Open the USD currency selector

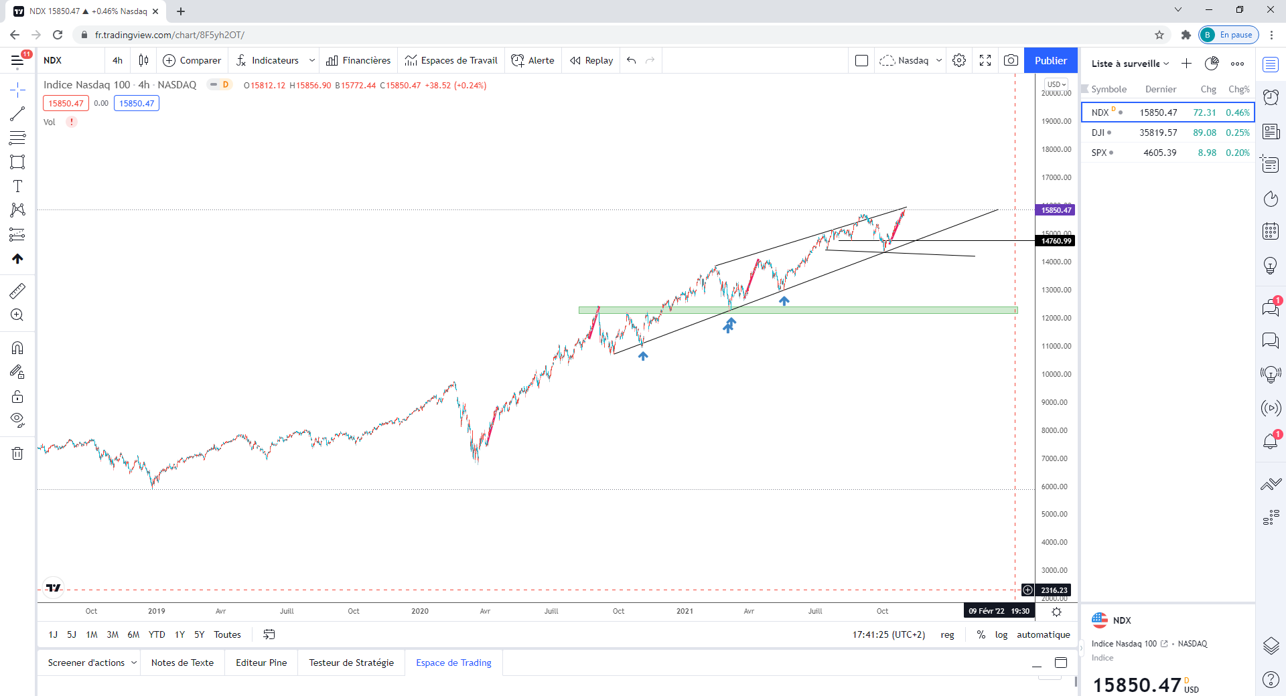1056,84
